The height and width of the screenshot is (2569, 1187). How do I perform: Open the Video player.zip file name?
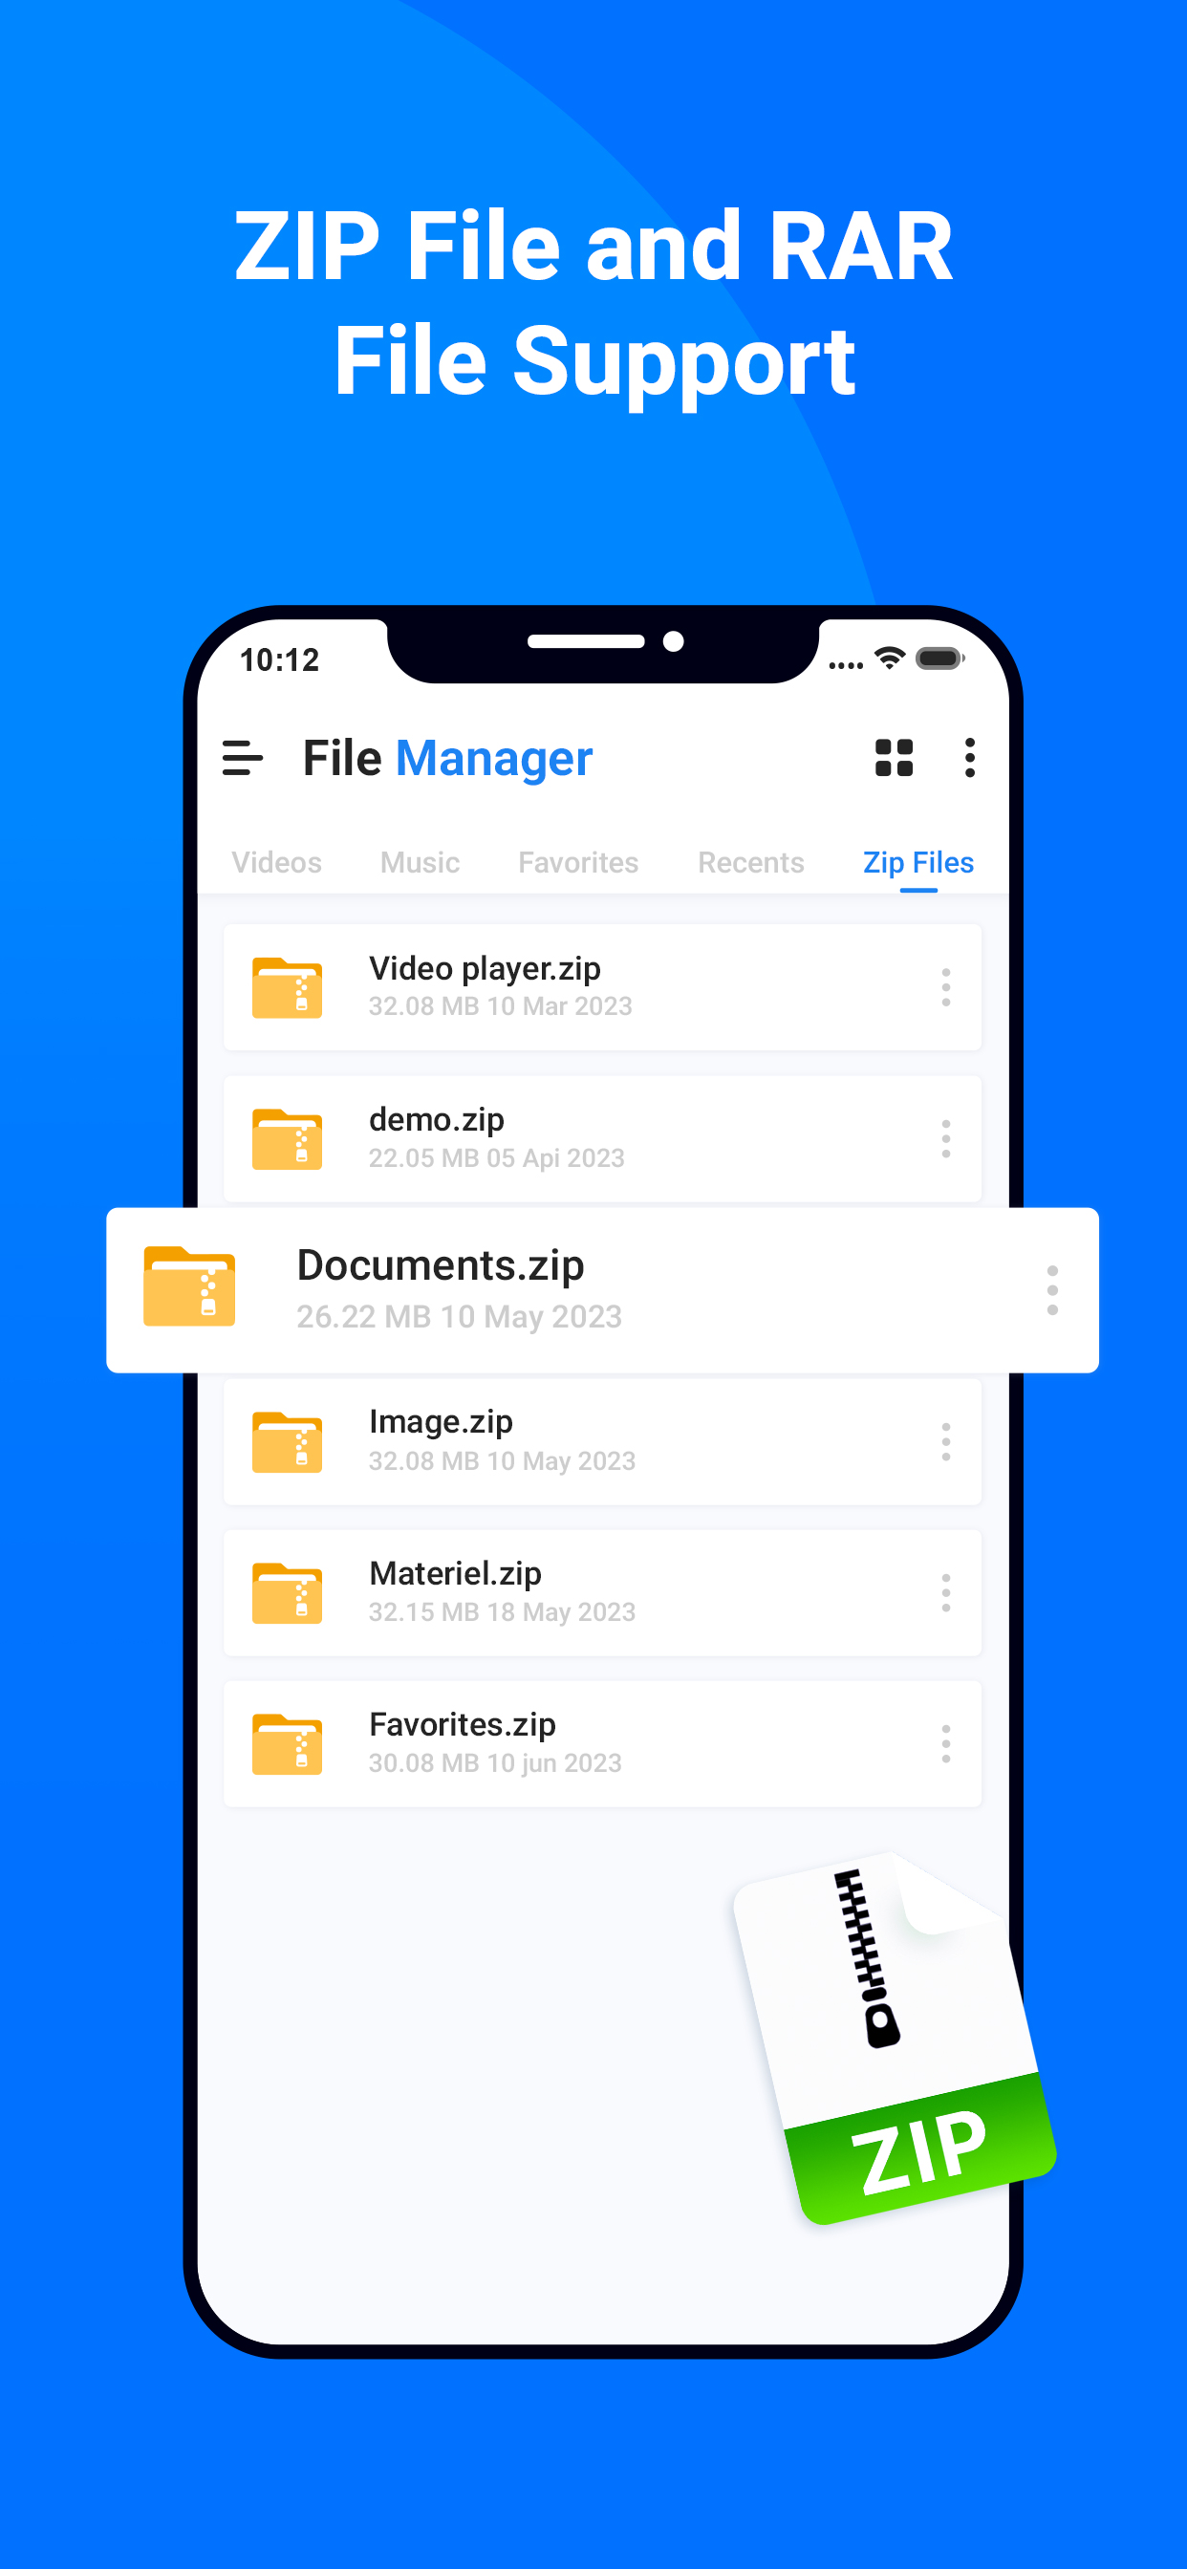485,968
